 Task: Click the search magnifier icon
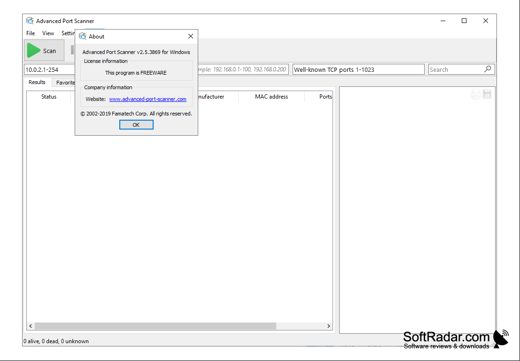(x=488, y=69)
